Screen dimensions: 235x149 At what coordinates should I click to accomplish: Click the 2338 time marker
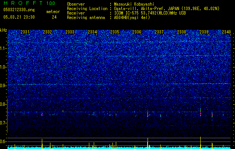pyautogui.click(x=182, y=32)
